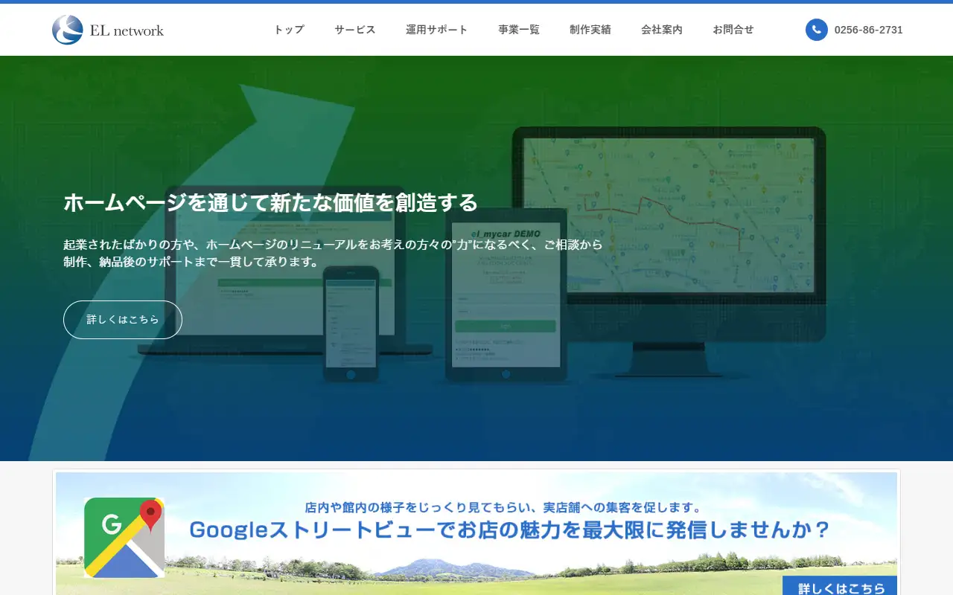
Task: Go to 運用サポート page
Action: (437, 30)
